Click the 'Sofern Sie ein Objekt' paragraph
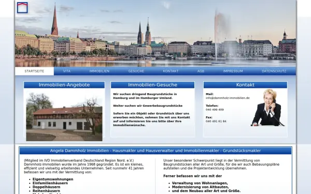 tap(151, 120)
